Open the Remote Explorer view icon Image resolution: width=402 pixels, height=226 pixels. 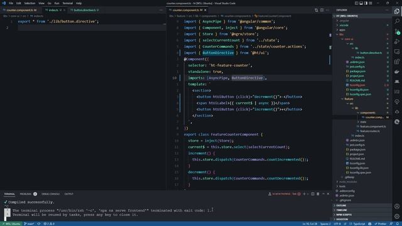coord(397,51)
